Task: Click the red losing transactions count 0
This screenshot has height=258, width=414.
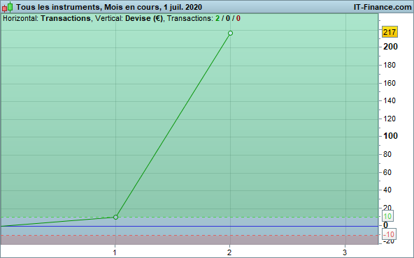Action: tap(238, 18)
